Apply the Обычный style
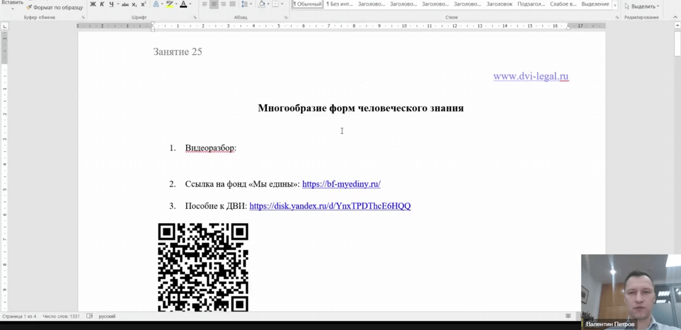681x330 pixels. point(307,4)
